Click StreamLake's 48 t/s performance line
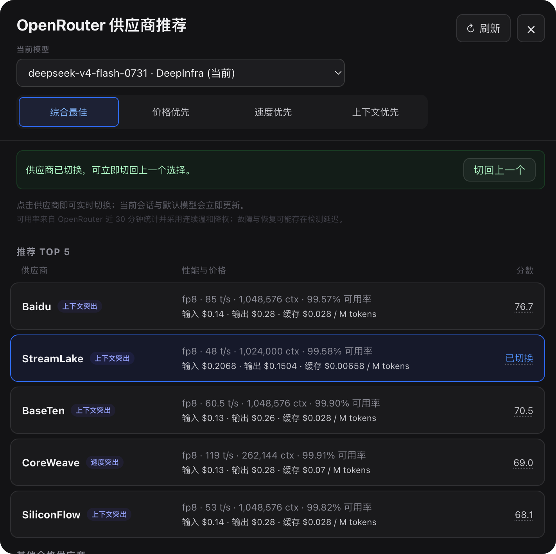The image size is (556, 554). 277,351
